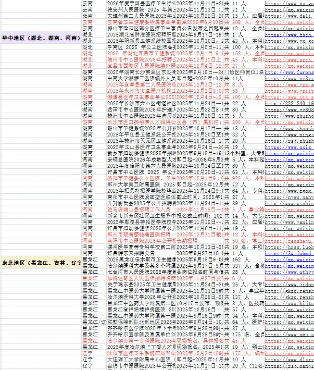
Task: Click cell 郑州市颈肩腰腿痛医院招聘
Action: 141,234
